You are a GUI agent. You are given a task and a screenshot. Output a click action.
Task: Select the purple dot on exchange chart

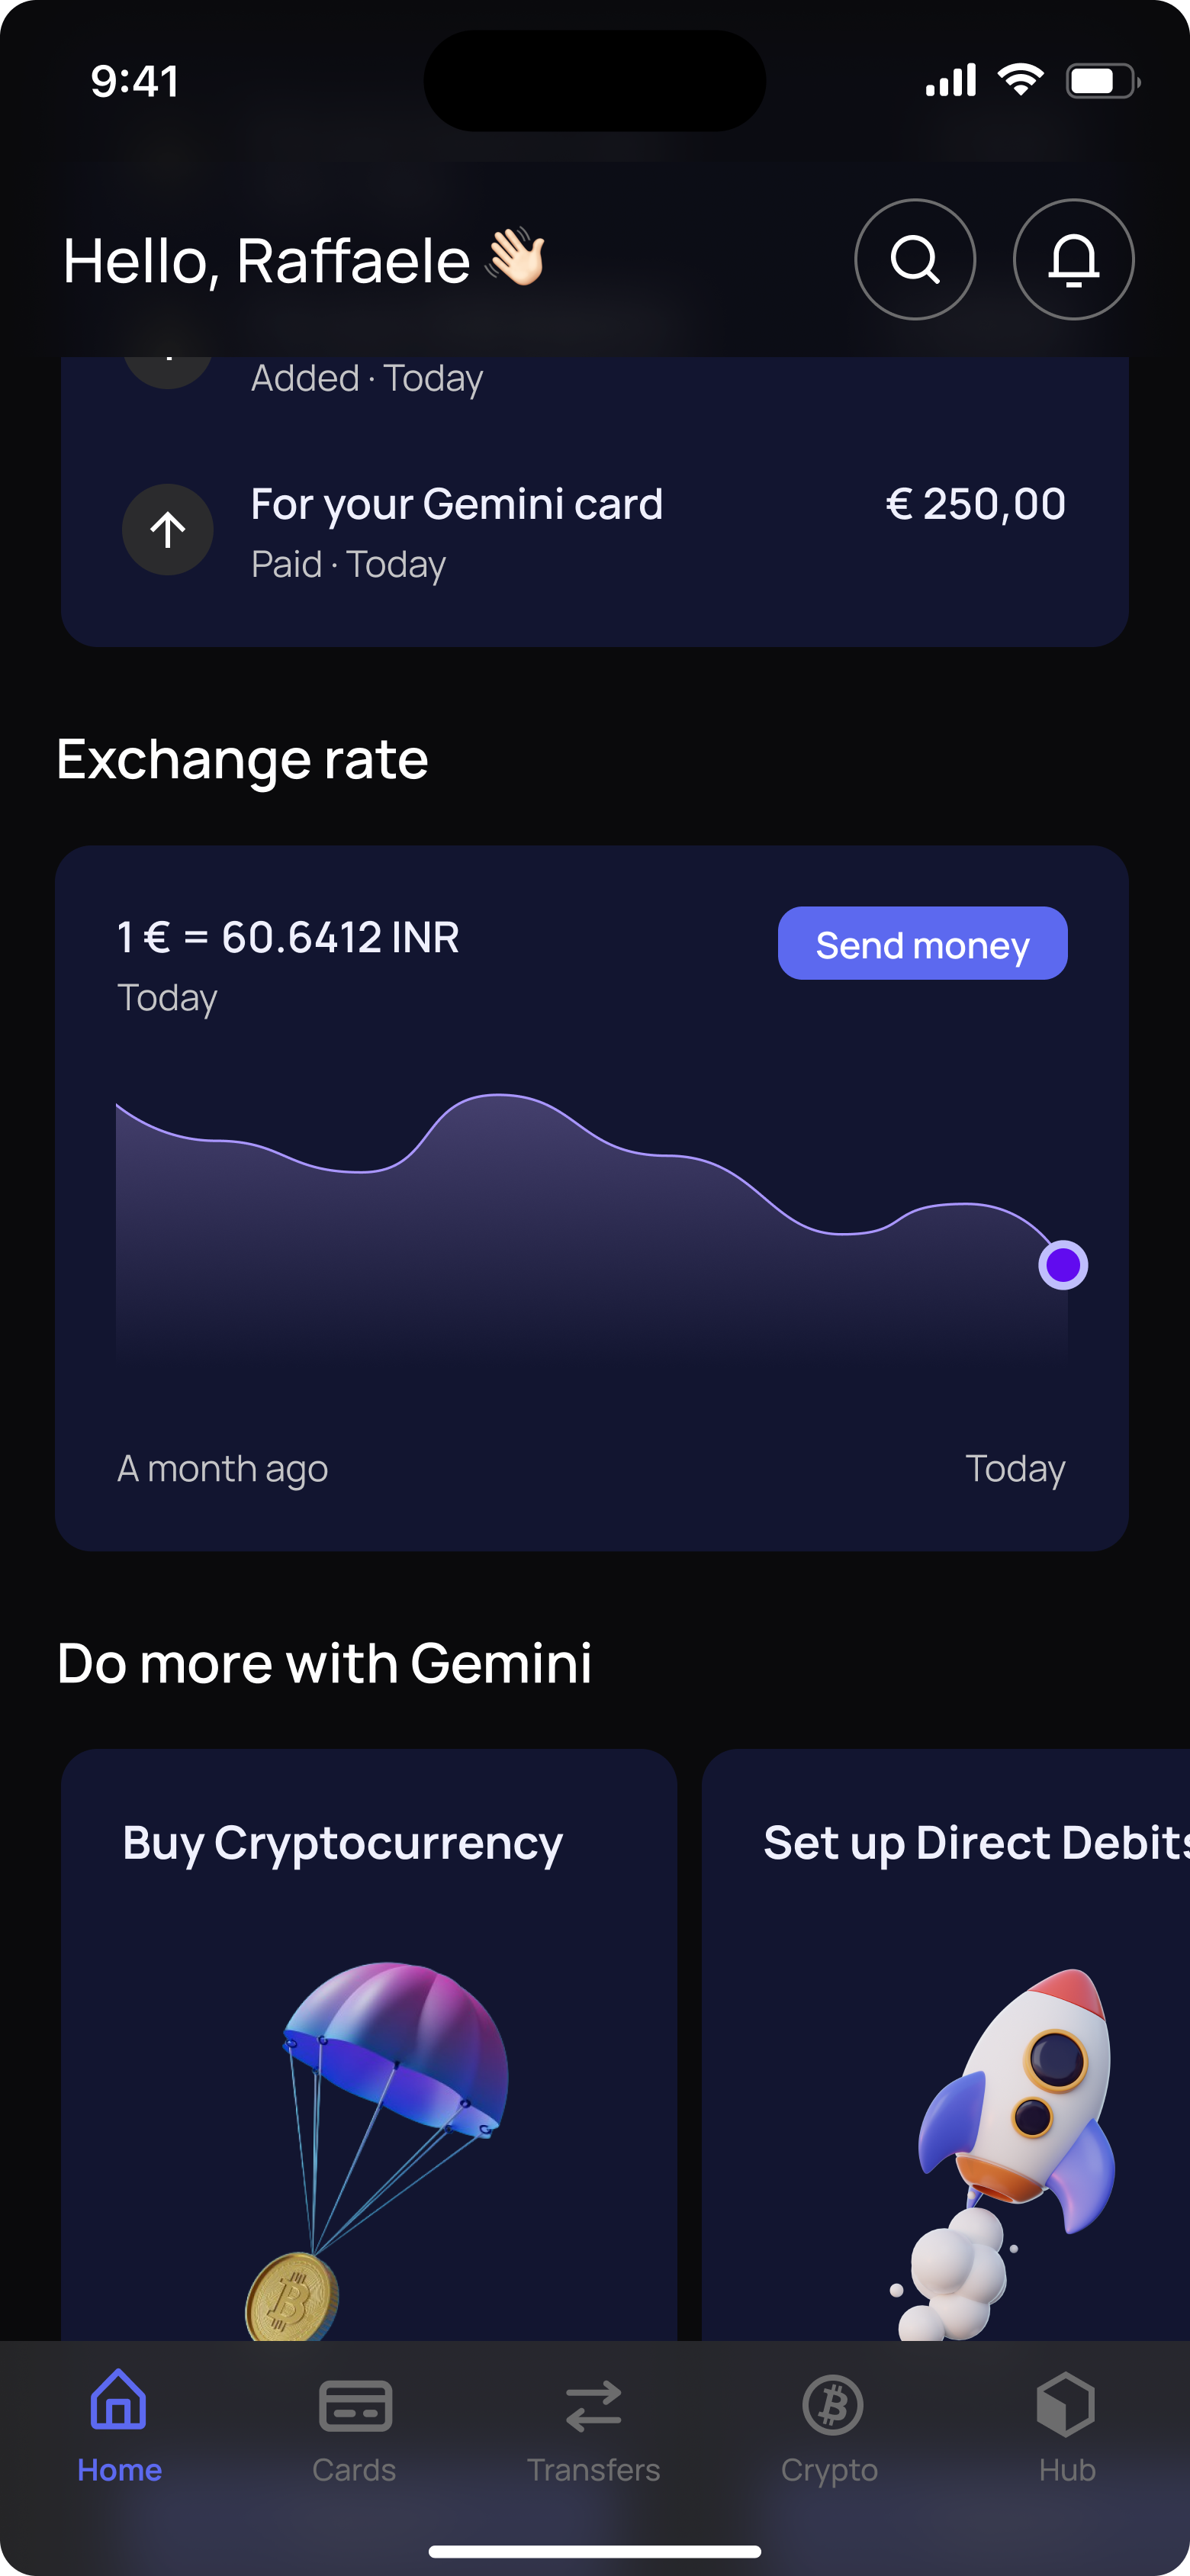coord(1063,1265)
